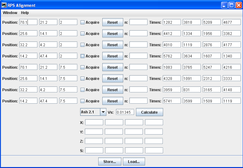This screenshot has height=168, width=243.
Task: Click the position field containing 70.1 in row one
Action: tap(28, 22)
